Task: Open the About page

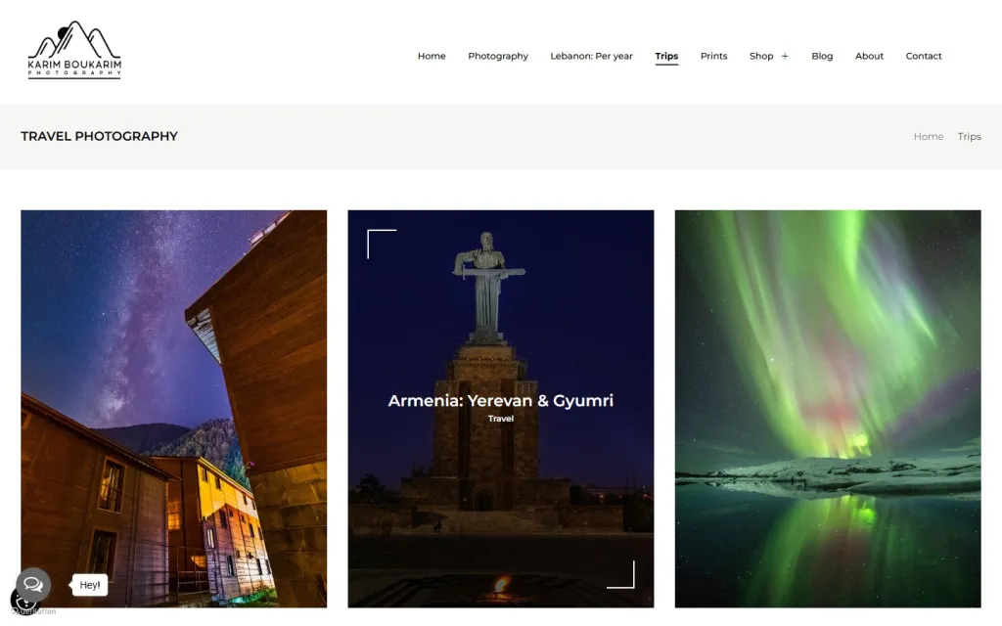Action: 869,56
